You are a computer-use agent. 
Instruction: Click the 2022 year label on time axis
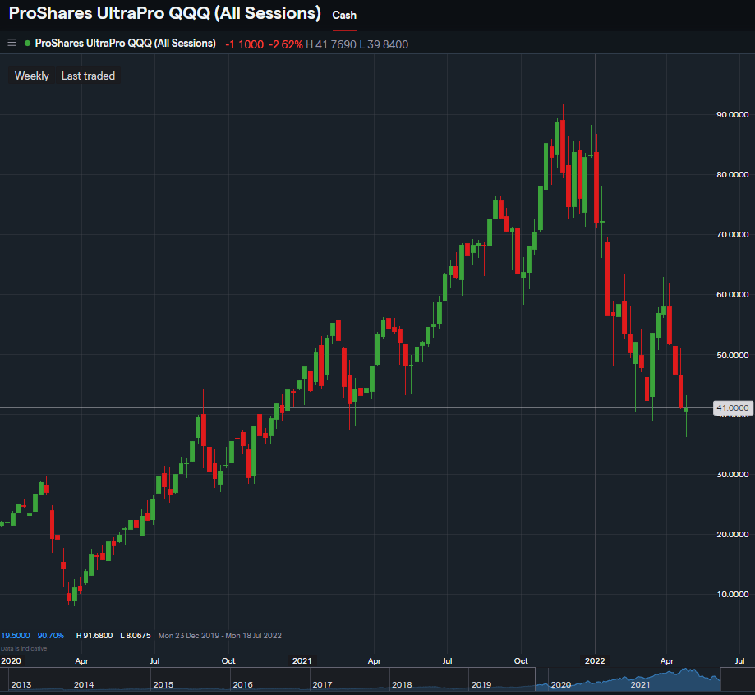pyautogui.click(x=594, y=660)
